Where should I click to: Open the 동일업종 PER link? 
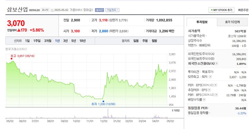(x=198, y=108)
